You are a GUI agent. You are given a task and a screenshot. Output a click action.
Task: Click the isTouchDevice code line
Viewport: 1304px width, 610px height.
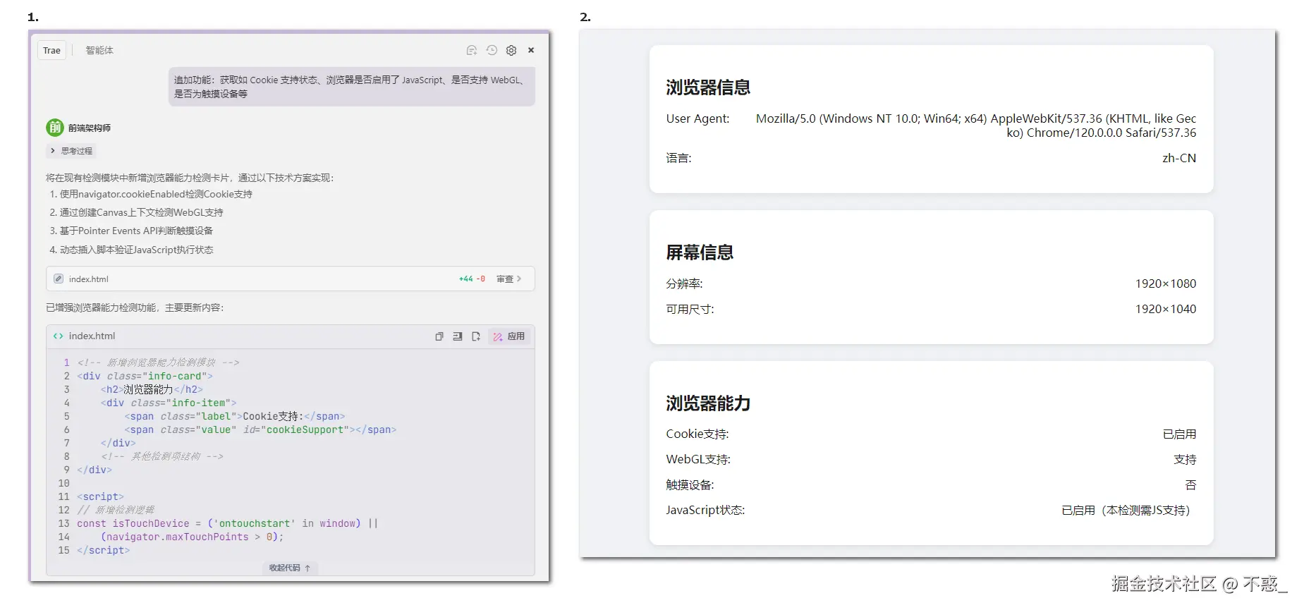(x=227, y=523)
